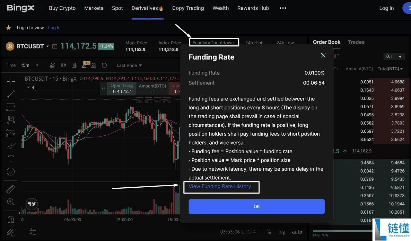The image size is (411, 241).
Task: Select the trend line drawing tool
Action: (11, 94)
